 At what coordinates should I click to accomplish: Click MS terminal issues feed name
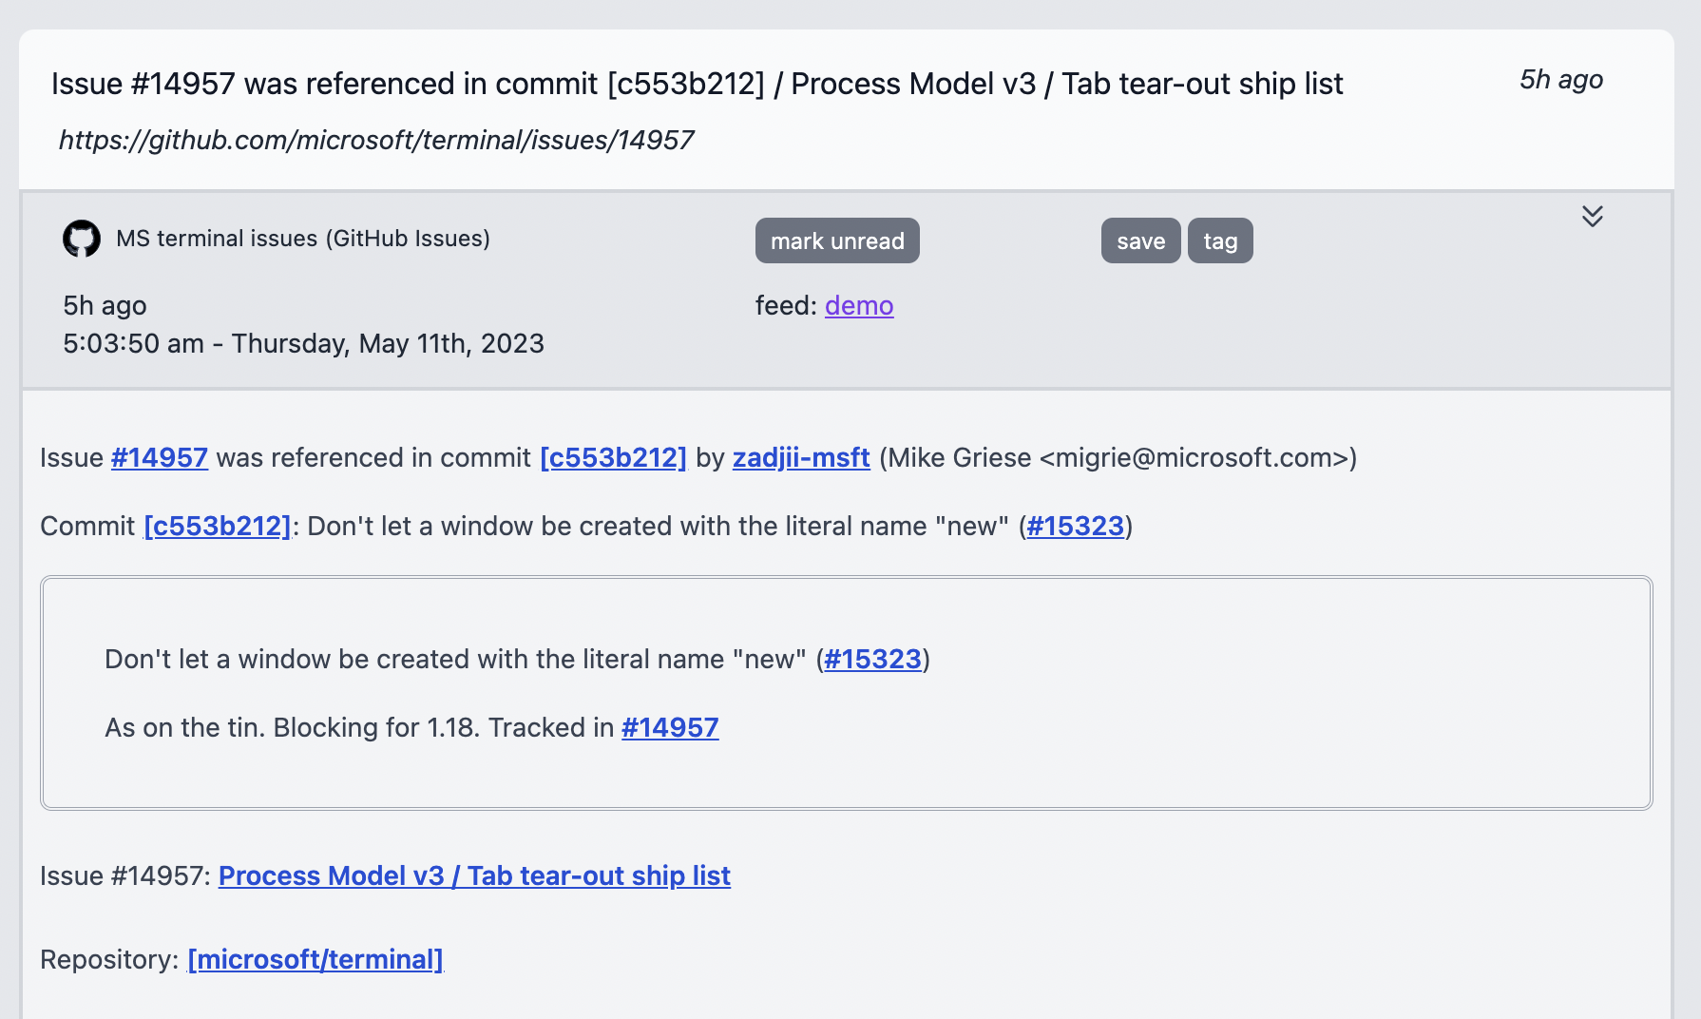pyautogui.click(x=303, y=239)
